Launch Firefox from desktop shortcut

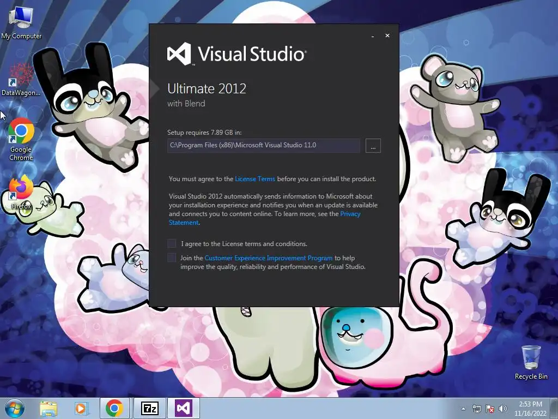[x=21, y=193]
